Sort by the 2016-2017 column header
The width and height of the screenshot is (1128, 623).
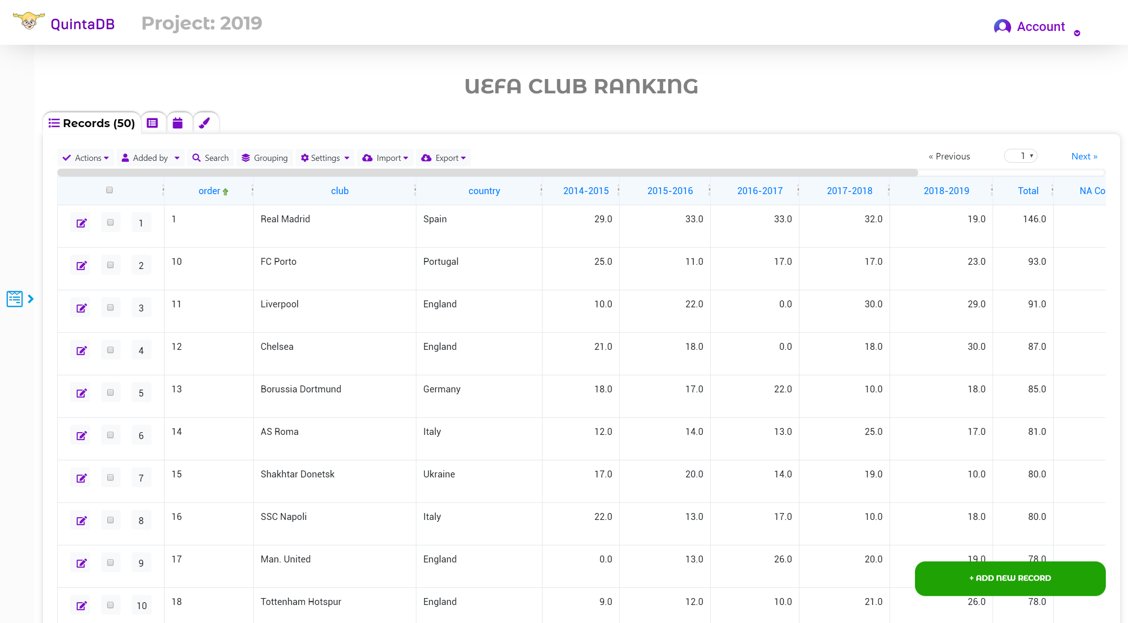pyautogui.click(x=760, y=191)
